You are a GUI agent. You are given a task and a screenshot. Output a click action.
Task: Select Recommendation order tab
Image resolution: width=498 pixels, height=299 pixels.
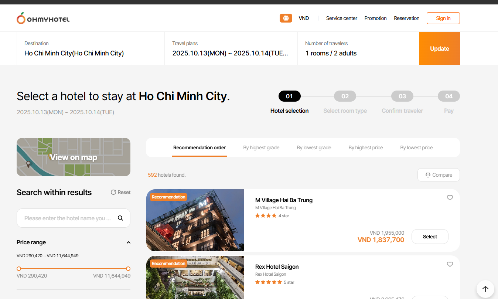tap(199, 147)
